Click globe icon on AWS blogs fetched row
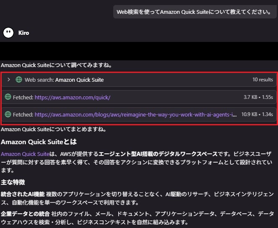Viewport: 278px width, 228px height. click(x=8, y=114)
